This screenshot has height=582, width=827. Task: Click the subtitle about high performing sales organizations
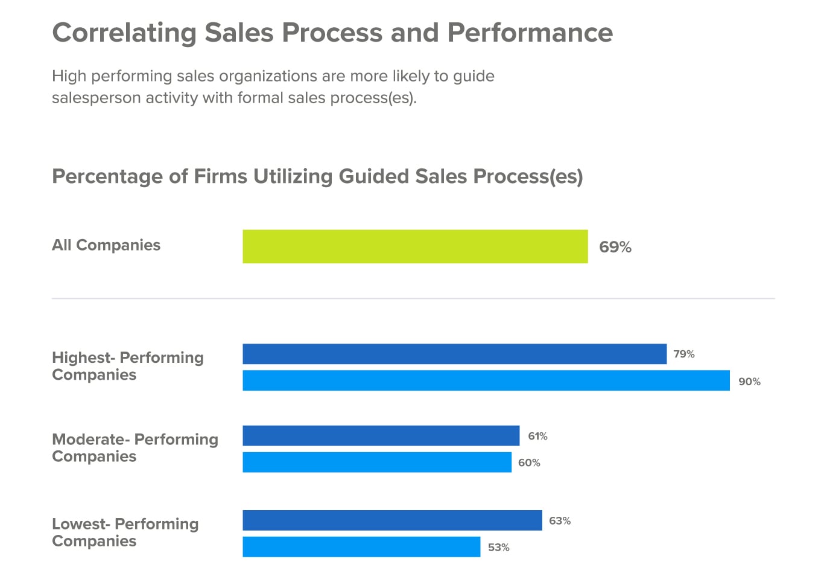(273, 87)
